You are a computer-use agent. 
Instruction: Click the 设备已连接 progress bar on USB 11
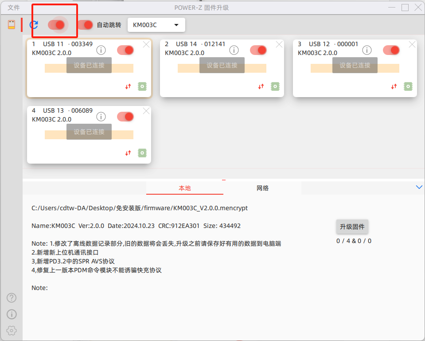point(89,67)
